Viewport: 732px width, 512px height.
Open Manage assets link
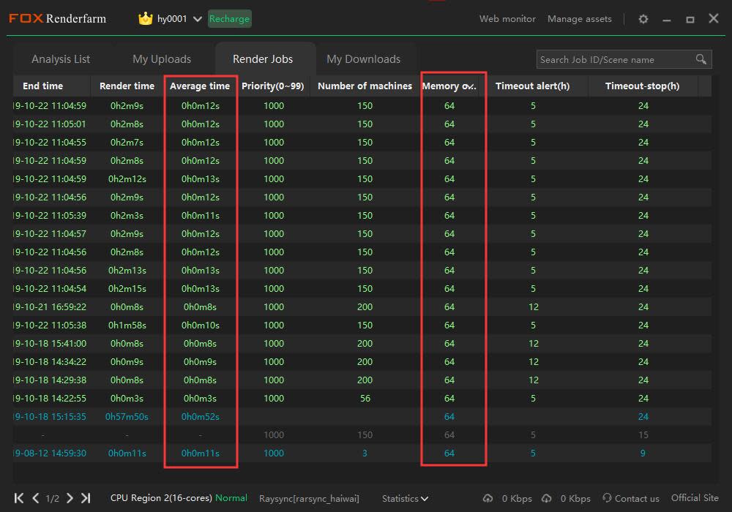click(579, 19)
